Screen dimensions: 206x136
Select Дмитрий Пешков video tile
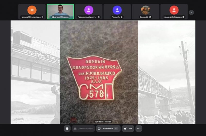tap(60, 12)
